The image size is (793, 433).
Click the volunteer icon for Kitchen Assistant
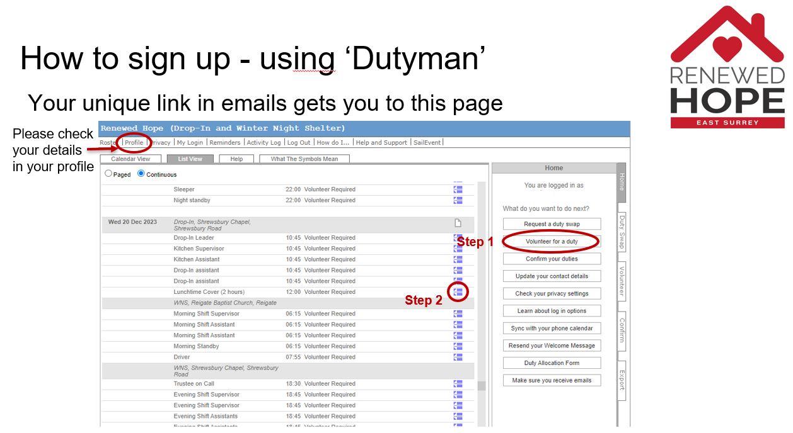click(x=458, y=259)
